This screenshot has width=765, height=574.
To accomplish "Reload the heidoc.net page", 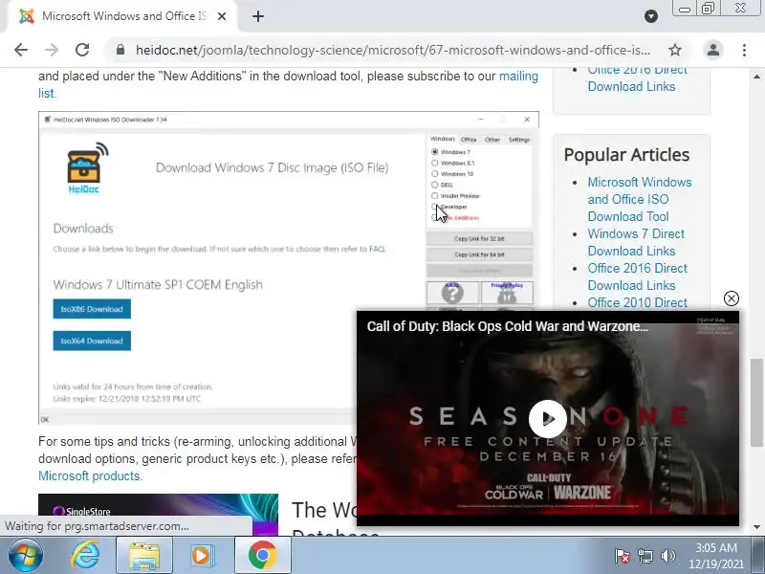I will [x=82, y=50].
